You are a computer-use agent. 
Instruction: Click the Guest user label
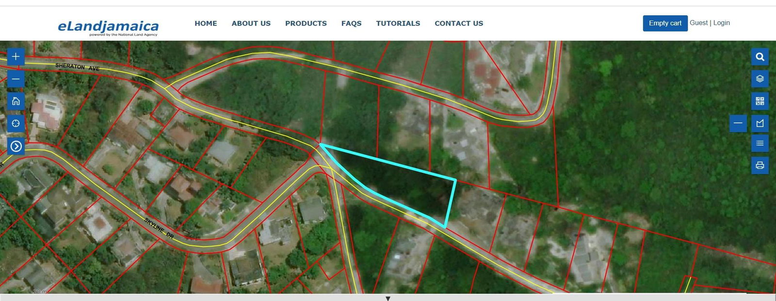coord(698,23)
